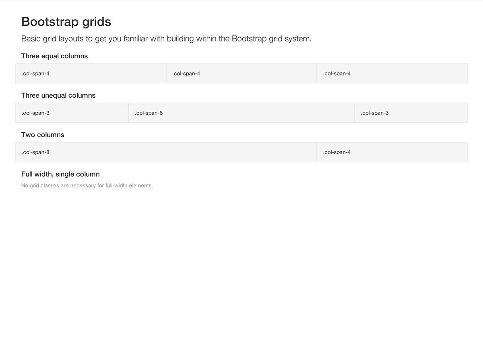Click the left .col-span-3 cell
483x362 pixels.
coord(72,113)
